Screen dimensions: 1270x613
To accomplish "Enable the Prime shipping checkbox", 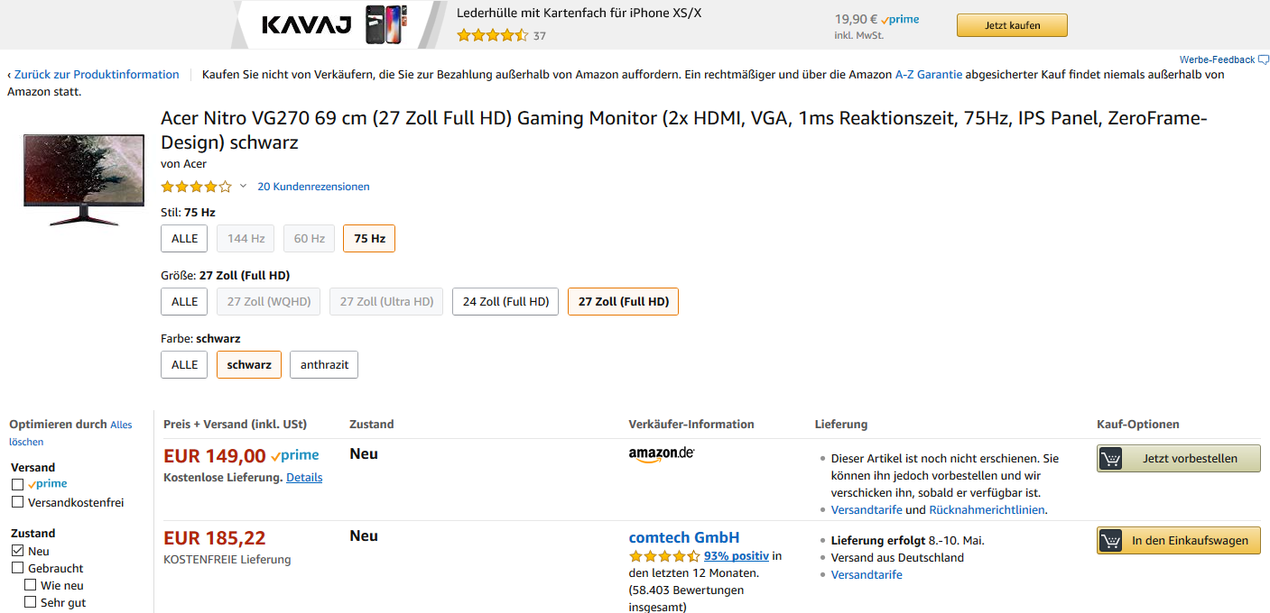I will pyautogui.click(x=17, y=484).
